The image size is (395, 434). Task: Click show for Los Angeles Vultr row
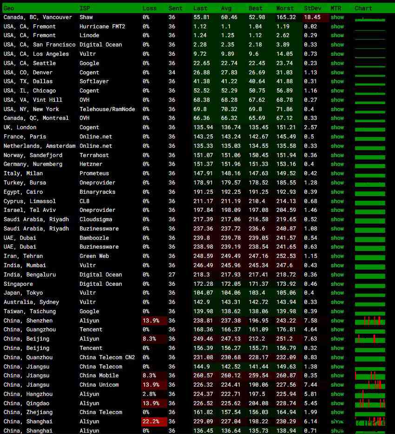(337, 54)
